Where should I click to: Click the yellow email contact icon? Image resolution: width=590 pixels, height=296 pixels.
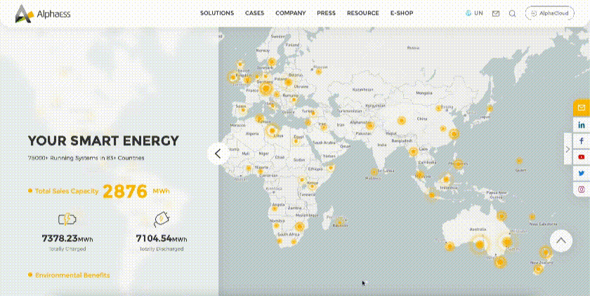coord(581,108)
